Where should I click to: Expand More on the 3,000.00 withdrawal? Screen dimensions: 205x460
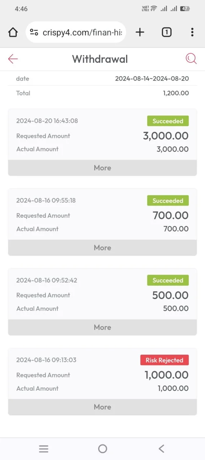pos(102,168)
